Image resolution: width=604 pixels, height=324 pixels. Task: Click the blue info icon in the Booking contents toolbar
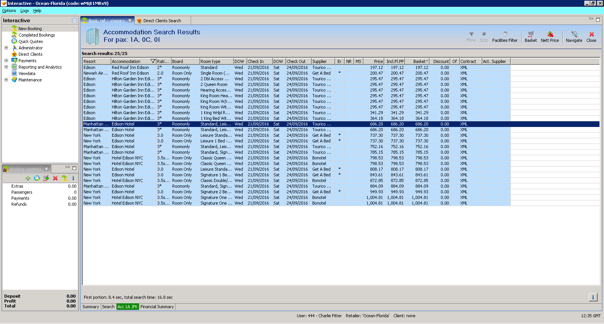coord(73,178)
